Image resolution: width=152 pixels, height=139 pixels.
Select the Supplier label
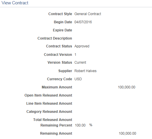click(x=65, y=71)
